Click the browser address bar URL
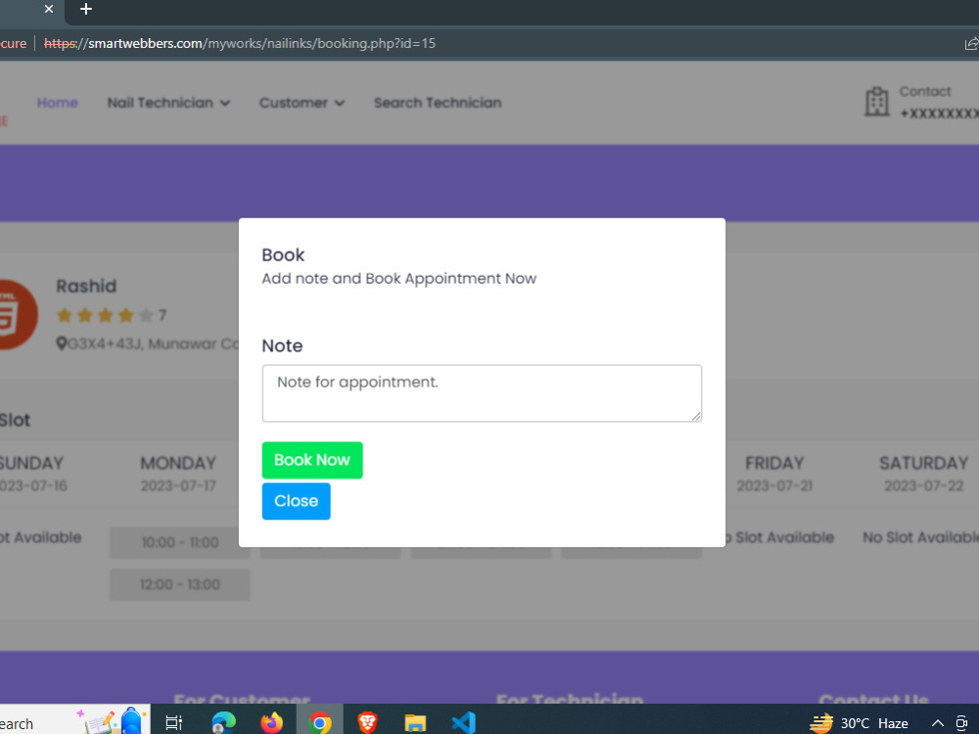The width and height of the screenshot is (979, 734). pos(240,44)
